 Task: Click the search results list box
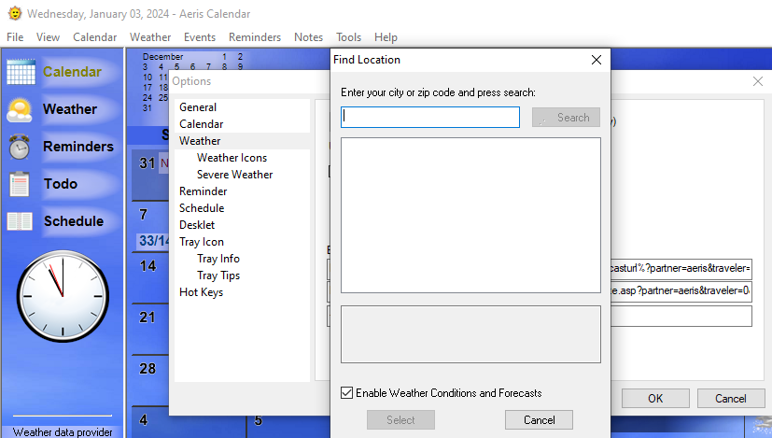470,216
